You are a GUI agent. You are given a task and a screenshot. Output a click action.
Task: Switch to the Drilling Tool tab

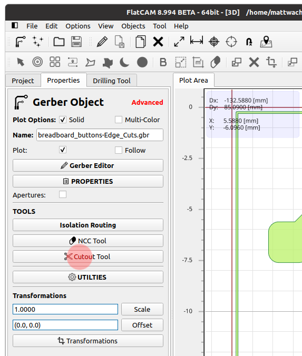pos(112,81)
